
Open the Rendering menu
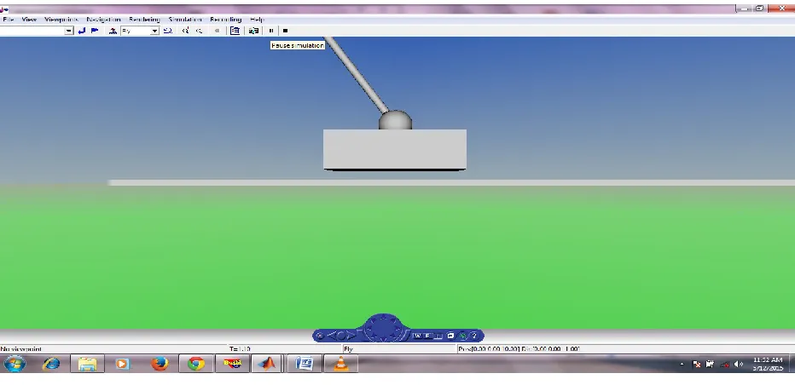144,20
